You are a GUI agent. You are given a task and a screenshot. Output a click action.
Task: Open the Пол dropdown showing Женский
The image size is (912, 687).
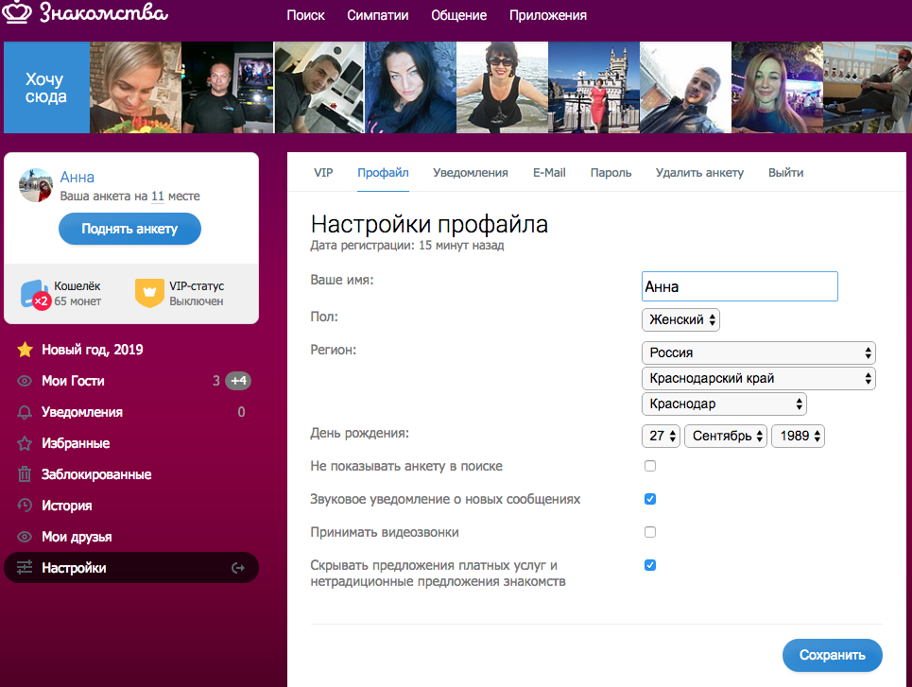[681, 320]
